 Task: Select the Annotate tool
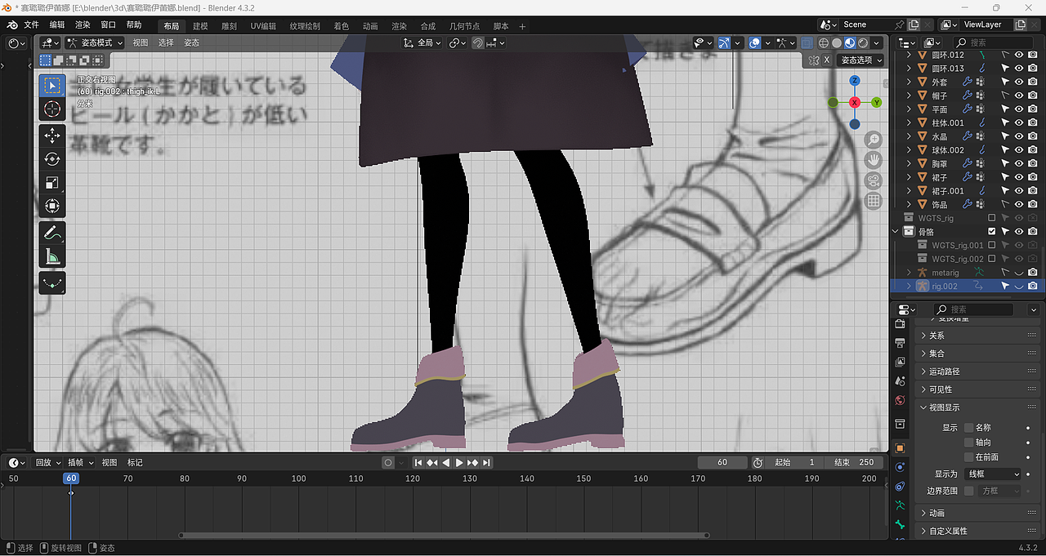tap(52, 234)
